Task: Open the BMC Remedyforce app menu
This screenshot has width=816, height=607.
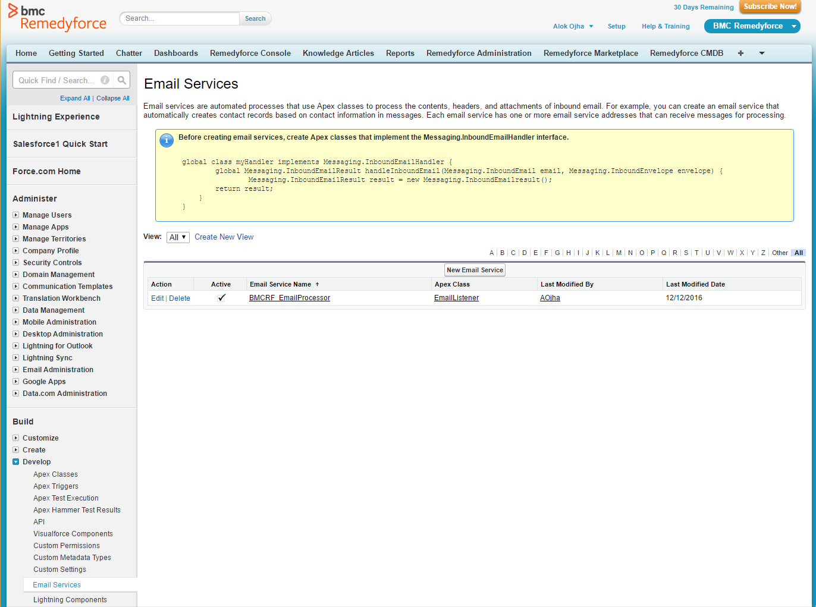Action: pos(752,26)
